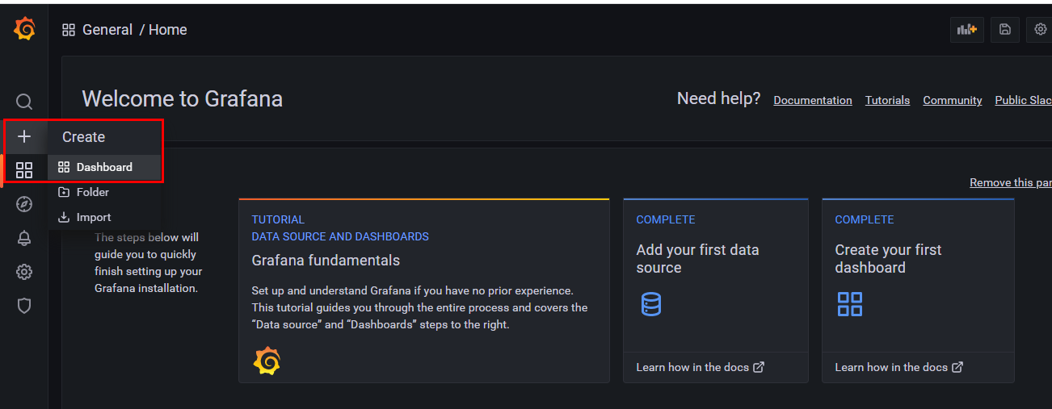
Task: Click the Add panel chart icon
Action: (x=967, y=30)
